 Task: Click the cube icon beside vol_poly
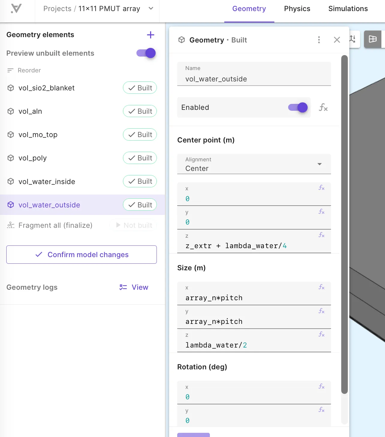click(11, 158)
